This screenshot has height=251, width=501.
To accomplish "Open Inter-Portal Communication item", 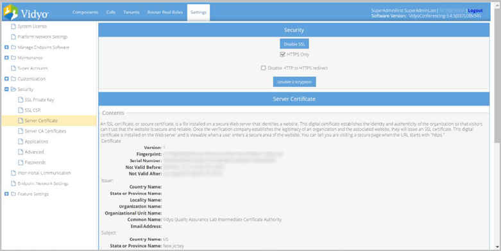I will pos(44,173).
